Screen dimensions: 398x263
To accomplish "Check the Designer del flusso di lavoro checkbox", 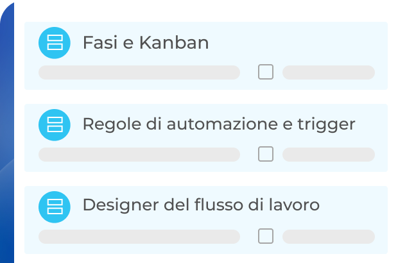I will (266, 236).
